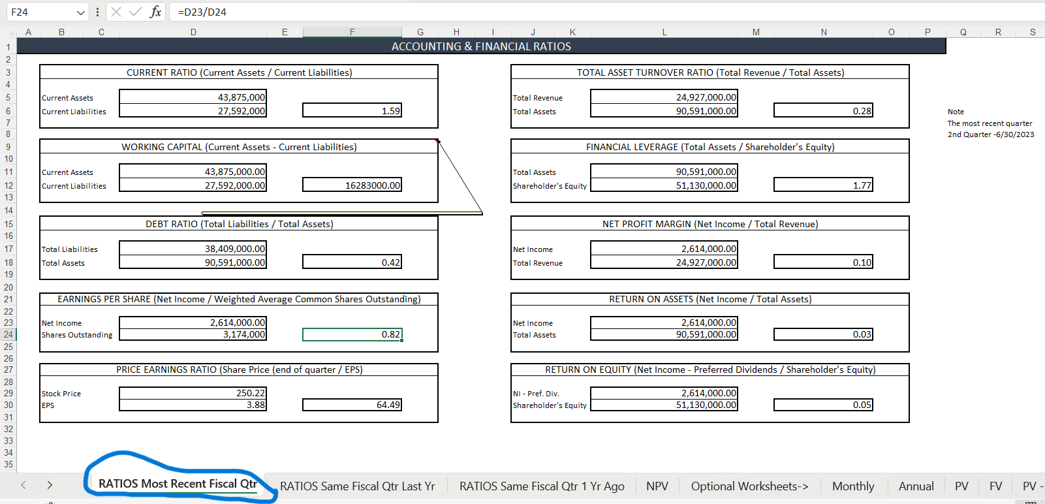Select the return on equity result 0.05
The height and width of the screenshot is (504, 1045).
pyautogui.click(x=823, y=405)
